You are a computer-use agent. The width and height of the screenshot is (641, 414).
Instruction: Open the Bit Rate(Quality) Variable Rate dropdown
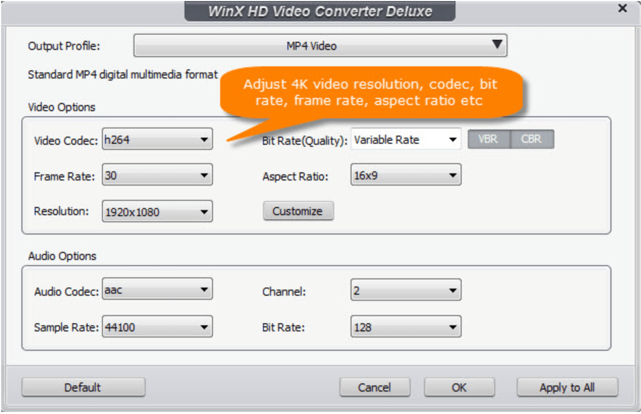pos(406,140)
